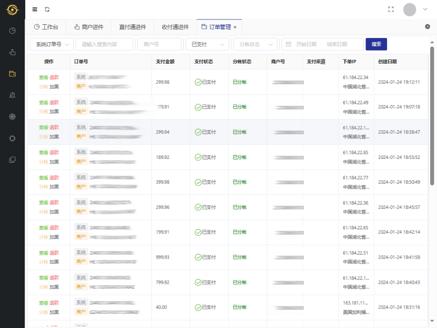Viewport: 437px width, 328px height.
Task: Click the 系统 tag in the 299.98 row
Action: [x=81, y=77]
